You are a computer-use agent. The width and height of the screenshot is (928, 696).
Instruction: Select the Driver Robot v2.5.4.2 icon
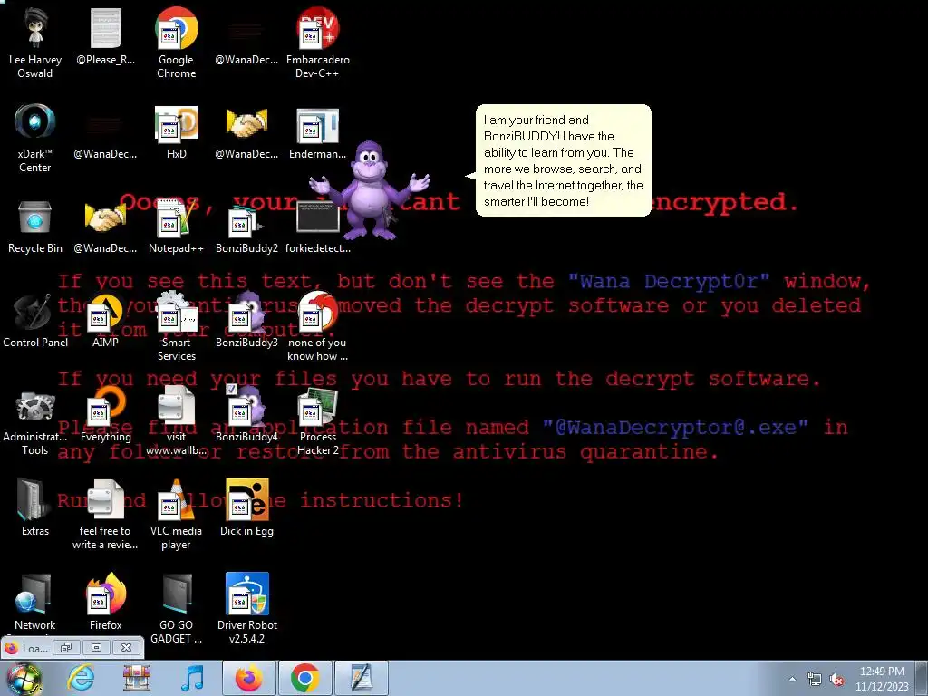246,609
